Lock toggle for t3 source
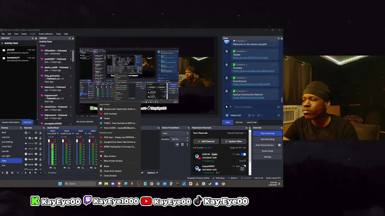Image resolution: width=385 pixels, height=216 pixels. coord(40,133)
